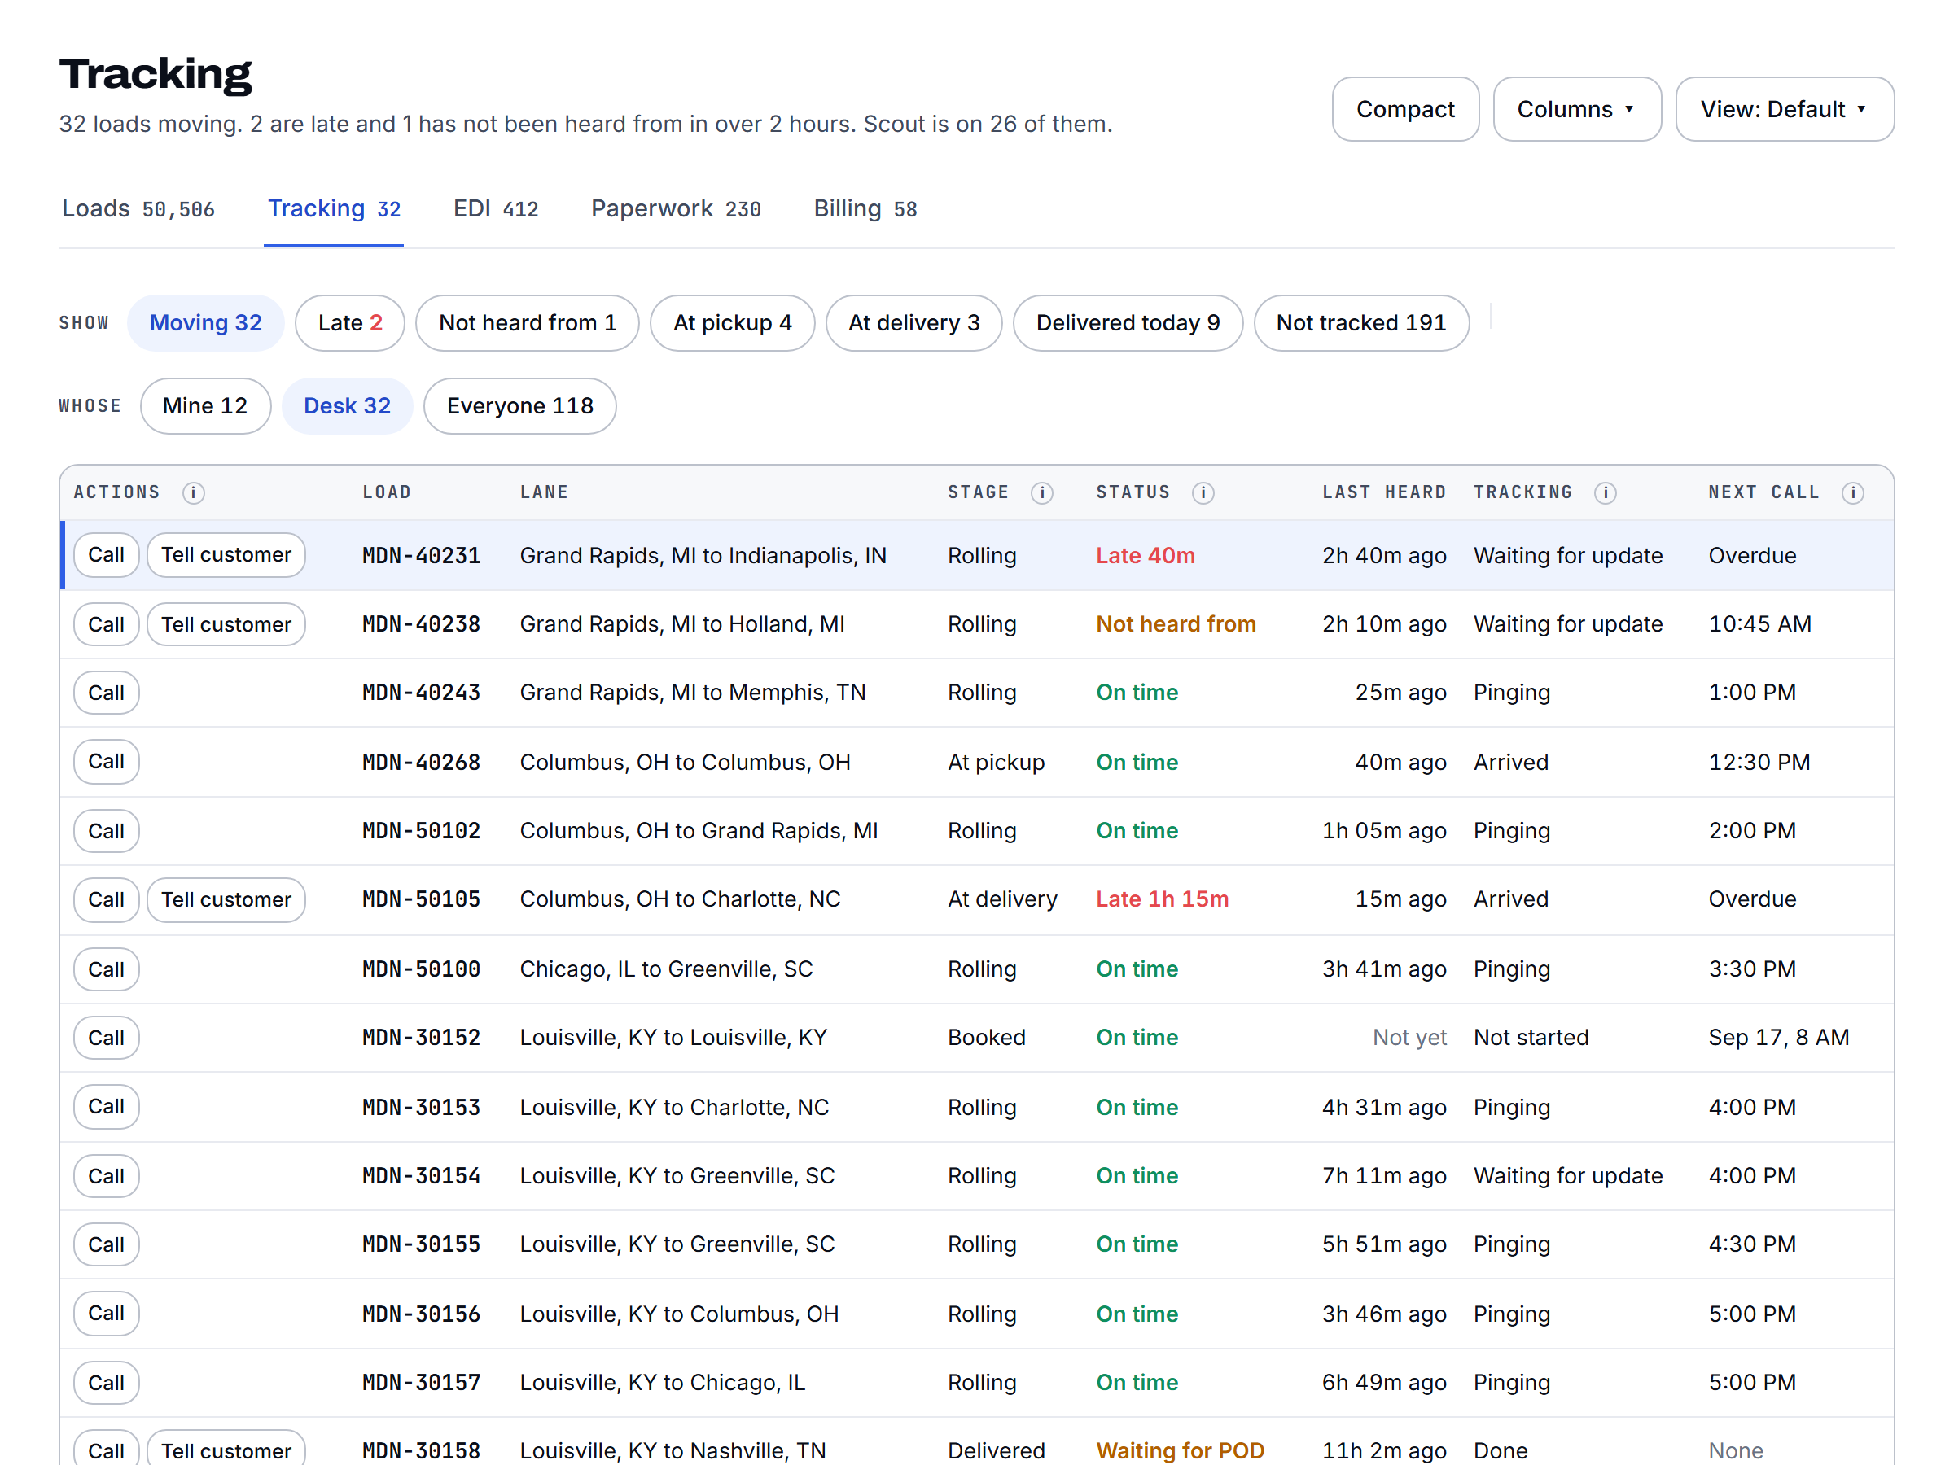The width and height of the screenshot is (1954, 1465).
Task: Click Not started tracking for MDN-30152
Action: click(1531, 1038)
